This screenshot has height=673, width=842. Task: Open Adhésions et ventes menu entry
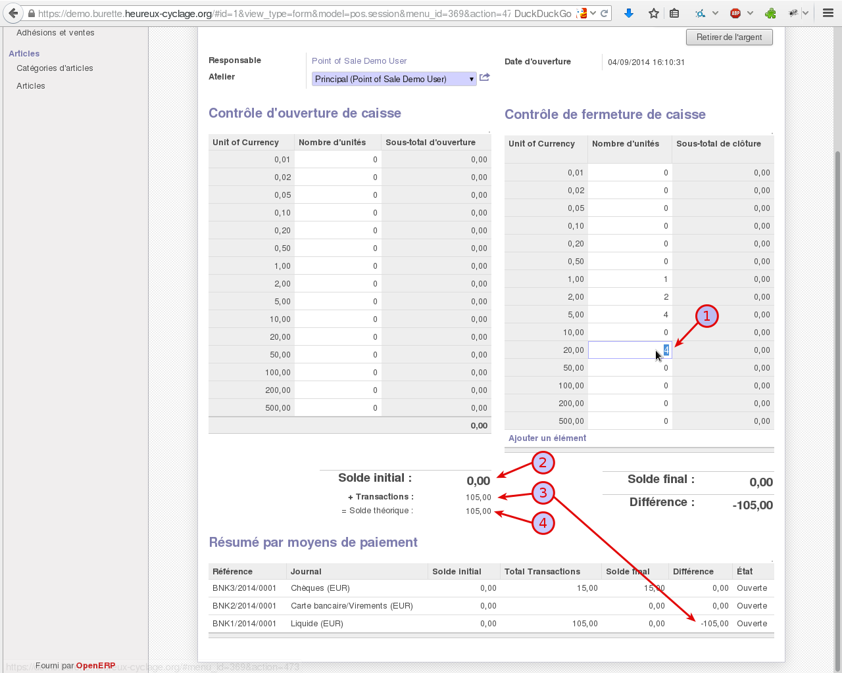click(x=55, y=33)
